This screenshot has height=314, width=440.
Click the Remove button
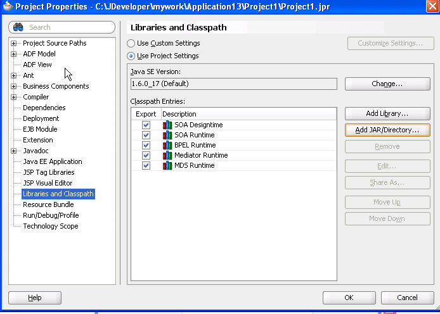tap(387, 146)
